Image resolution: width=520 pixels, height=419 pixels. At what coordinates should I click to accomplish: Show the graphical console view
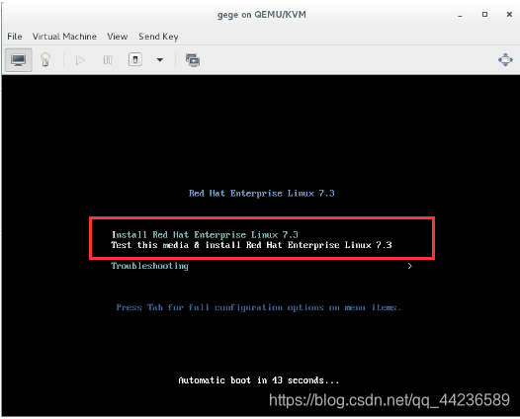(18, 60)
